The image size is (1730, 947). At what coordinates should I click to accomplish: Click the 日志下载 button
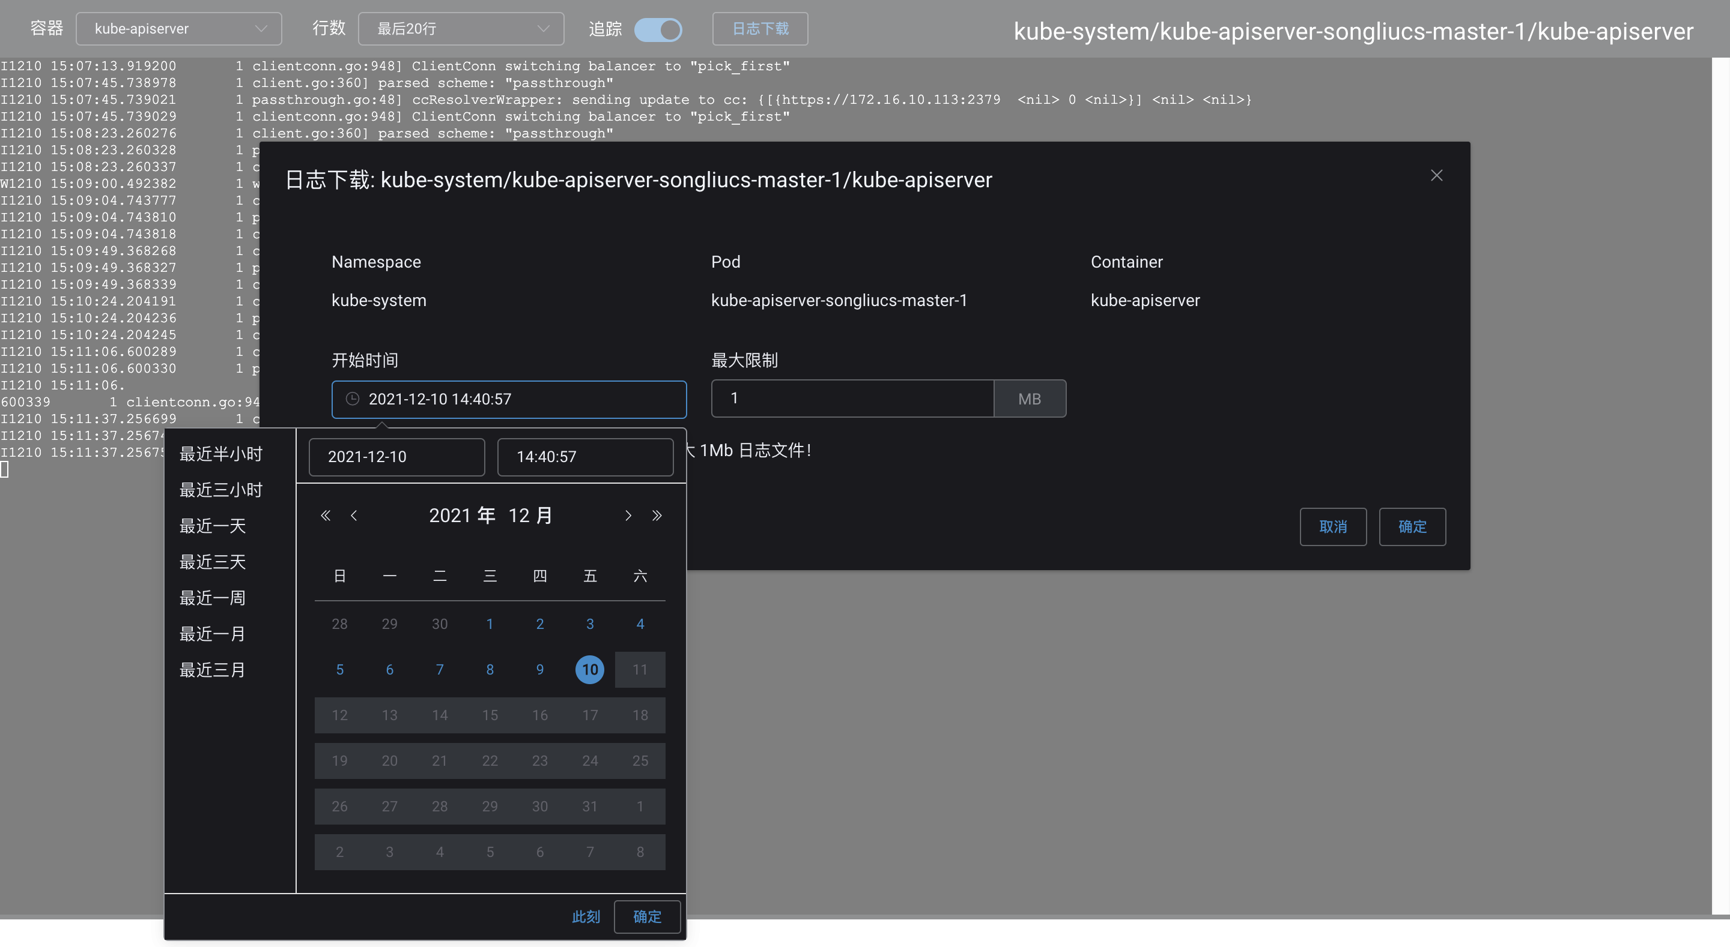759,29
